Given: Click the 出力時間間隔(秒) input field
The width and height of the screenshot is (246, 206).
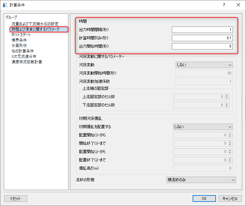Looking at the screenshot, I should [x=202, y=30].
